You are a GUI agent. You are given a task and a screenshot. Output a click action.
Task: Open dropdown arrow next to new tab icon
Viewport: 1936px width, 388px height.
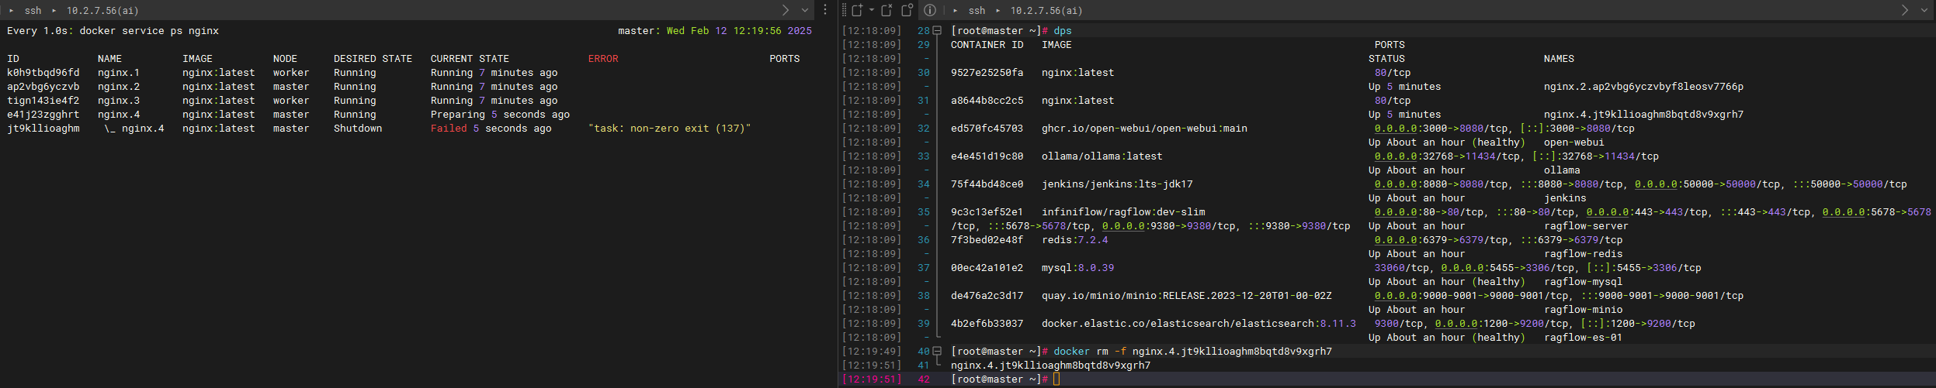[872, 10]
